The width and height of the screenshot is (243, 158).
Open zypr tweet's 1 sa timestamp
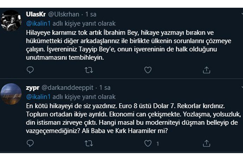coord(105,87)
